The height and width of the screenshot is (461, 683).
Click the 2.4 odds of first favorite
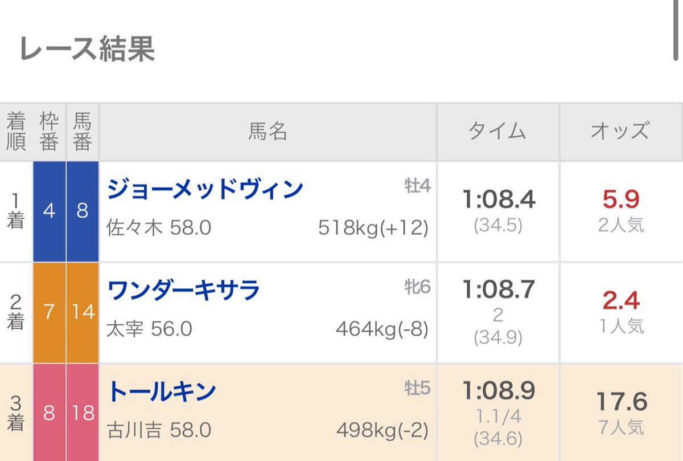(621, 301)
